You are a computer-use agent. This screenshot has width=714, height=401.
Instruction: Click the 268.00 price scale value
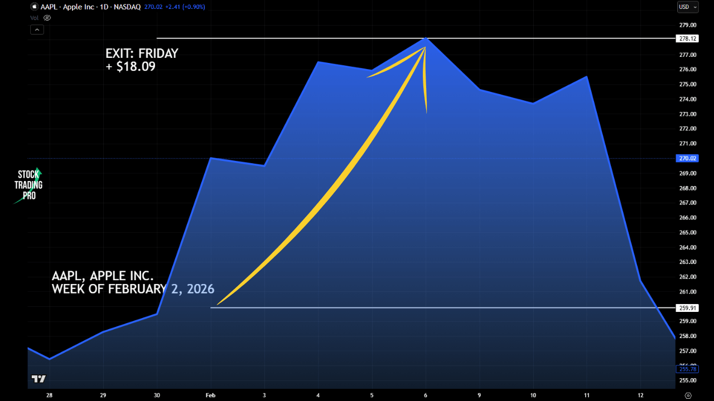pyautogui.click(x=687, y=188)
